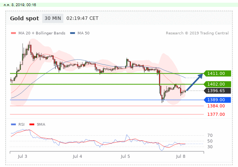Click the date header ก.ค. 8, 2019, 00:16

coord(20,5)
